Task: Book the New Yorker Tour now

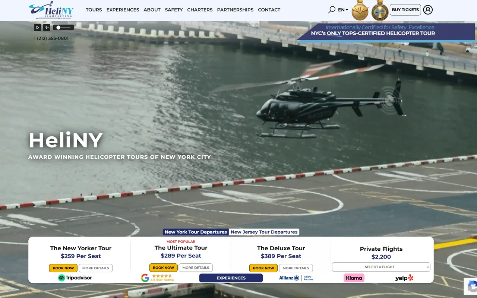Action: pyautogui.click(x=63, y=268)
